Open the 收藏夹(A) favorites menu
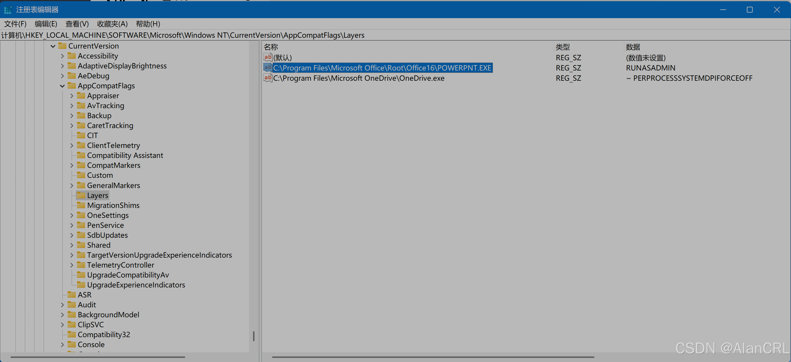 (112, 24)
